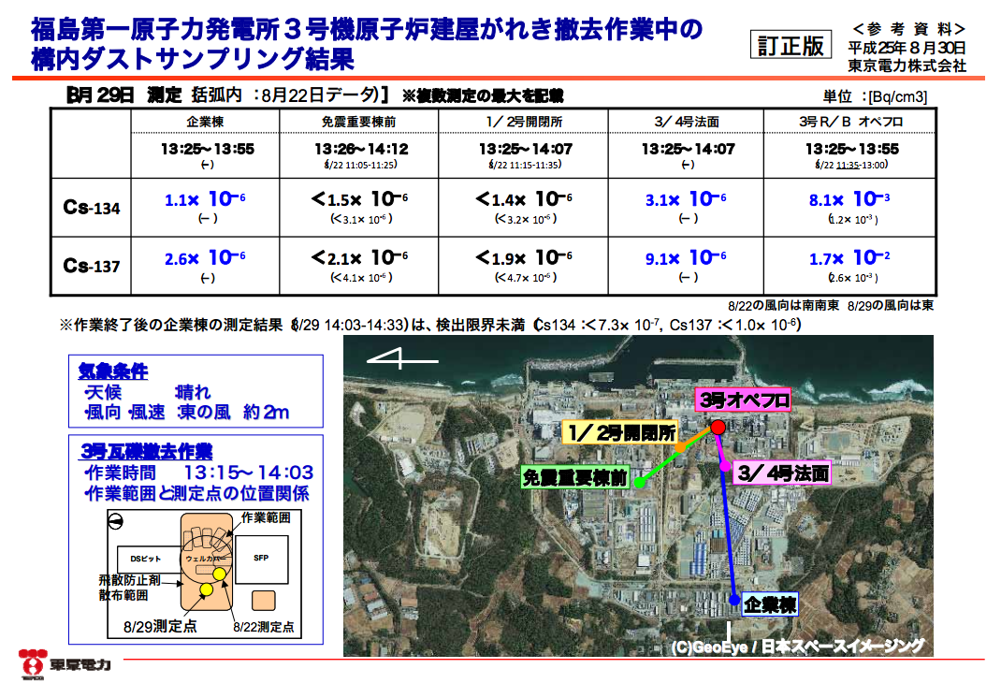Screen dimensions: 1001x698
Task: Click the Cs-137 row header
Action: click(91, 266)
